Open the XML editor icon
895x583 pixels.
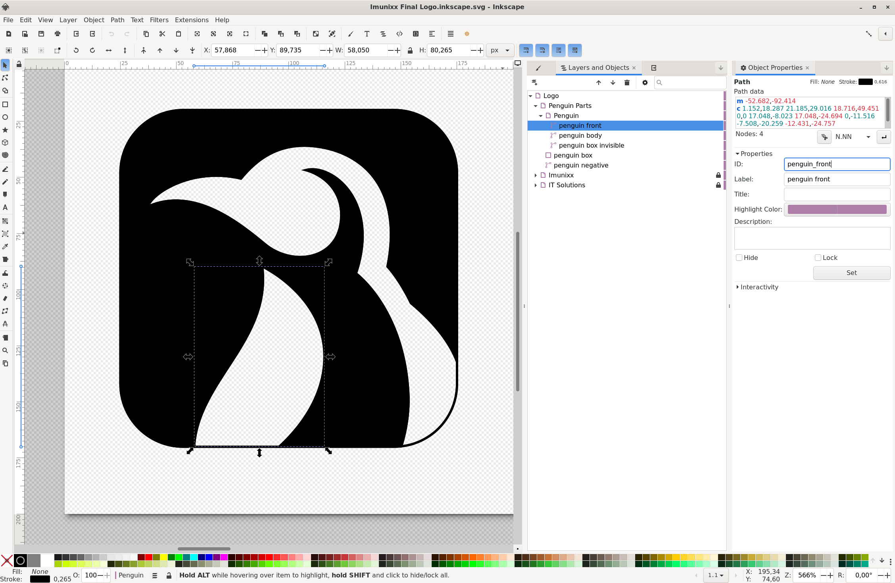point(399,34)
